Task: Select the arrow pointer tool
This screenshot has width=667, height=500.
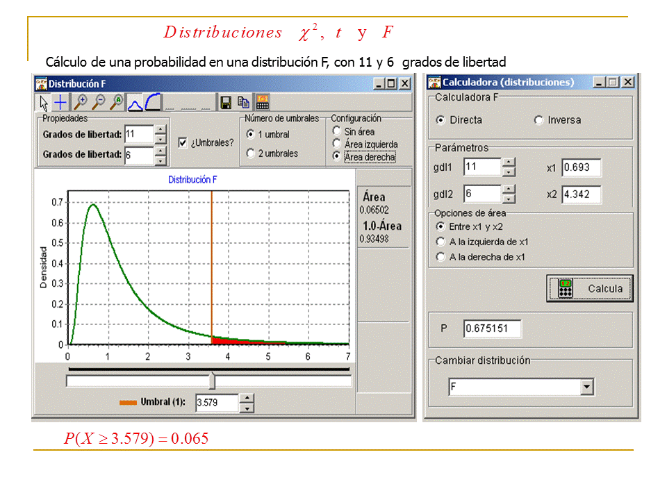Action: (44, 103)
